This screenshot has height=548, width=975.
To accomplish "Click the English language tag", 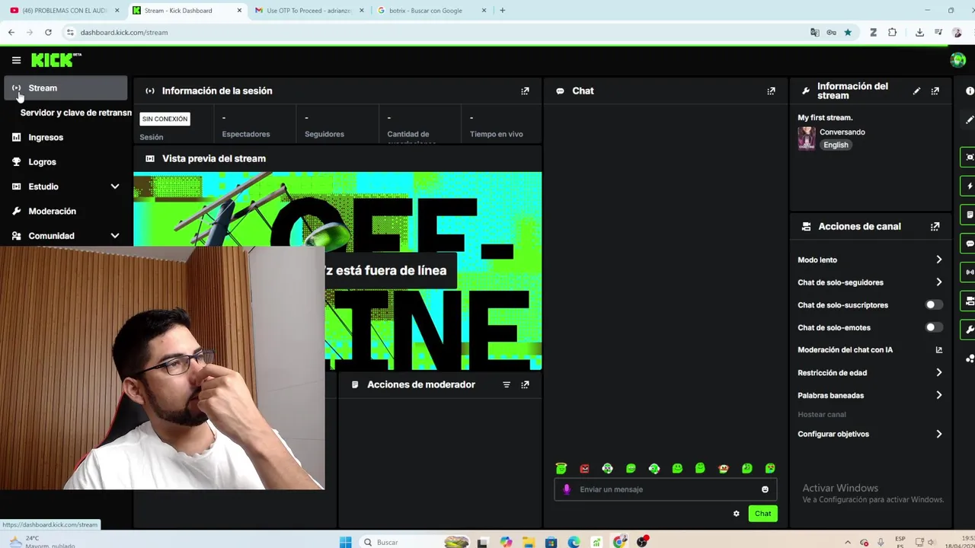I will [836, 145].
